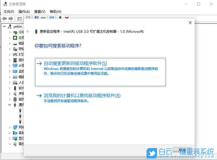Open the 帮助(H) menu
The image size is (217, 160).
tap(55, 12)
